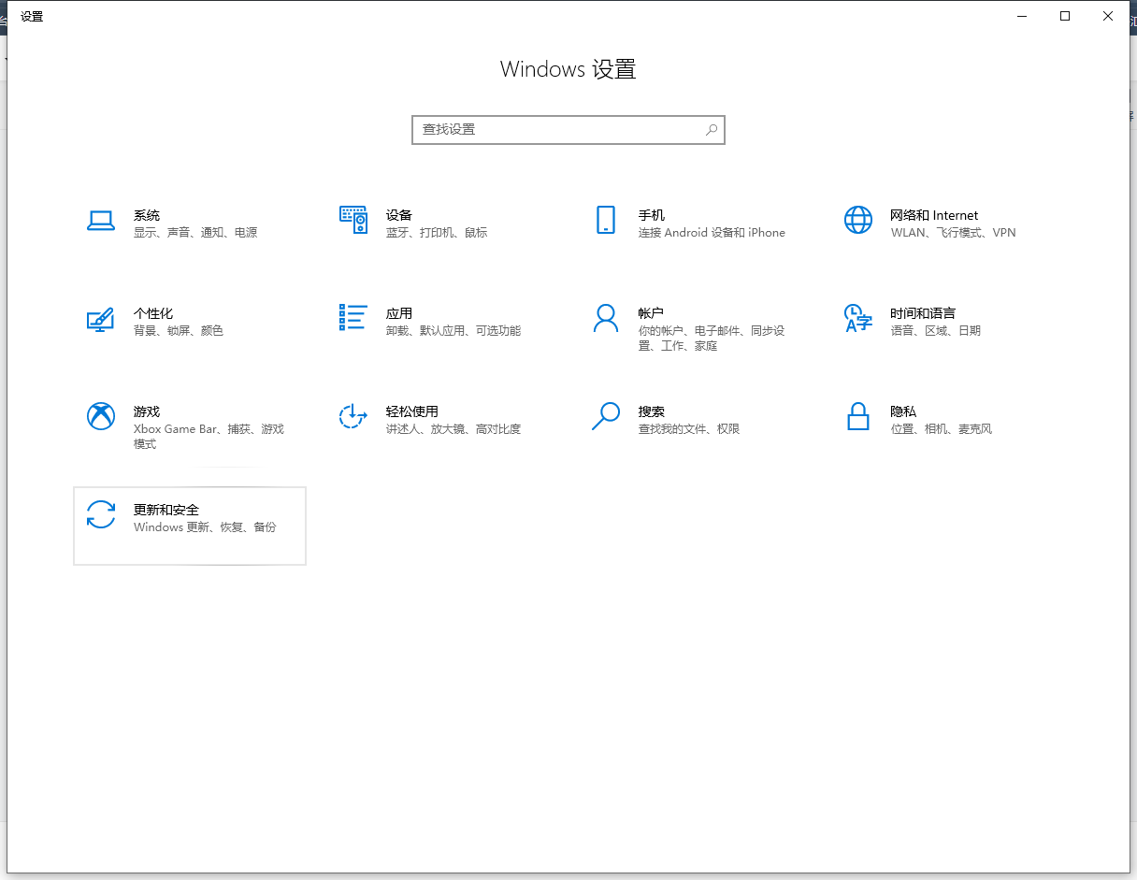Open the 帐户 person icon
1137x880 pixels.
[606, 318]
